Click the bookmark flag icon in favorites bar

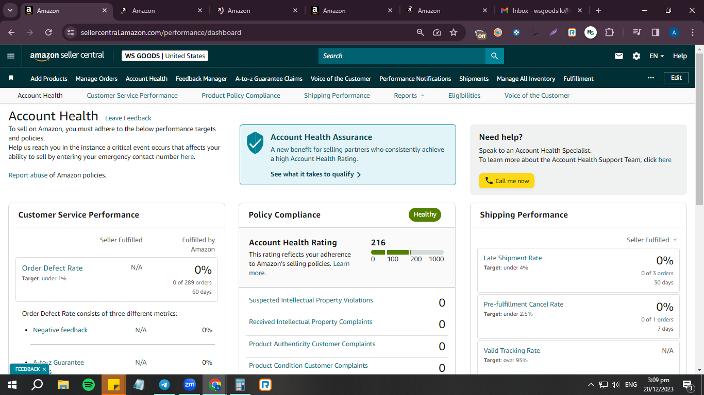click(x=11, y=78)
